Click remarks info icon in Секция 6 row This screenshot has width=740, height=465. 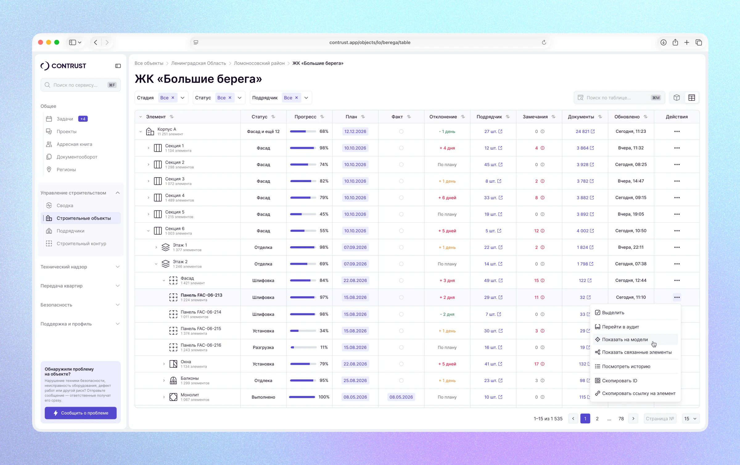coord(542,231)
